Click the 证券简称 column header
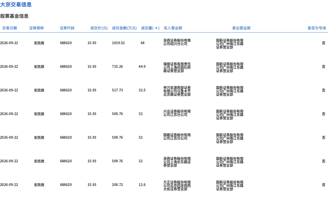The image size is (328, 198). pyautogui.click(x=37, y=28)
